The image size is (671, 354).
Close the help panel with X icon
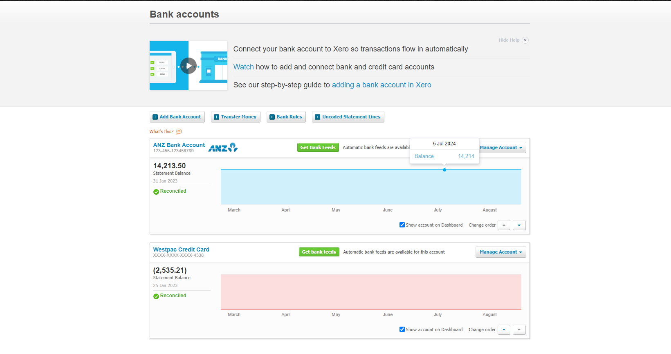(525, 40)
